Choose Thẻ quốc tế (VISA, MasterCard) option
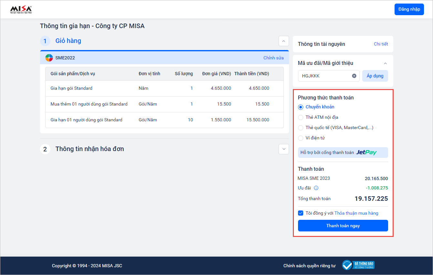Viewport: 433px width, 275px height. [x=301, y=128]
